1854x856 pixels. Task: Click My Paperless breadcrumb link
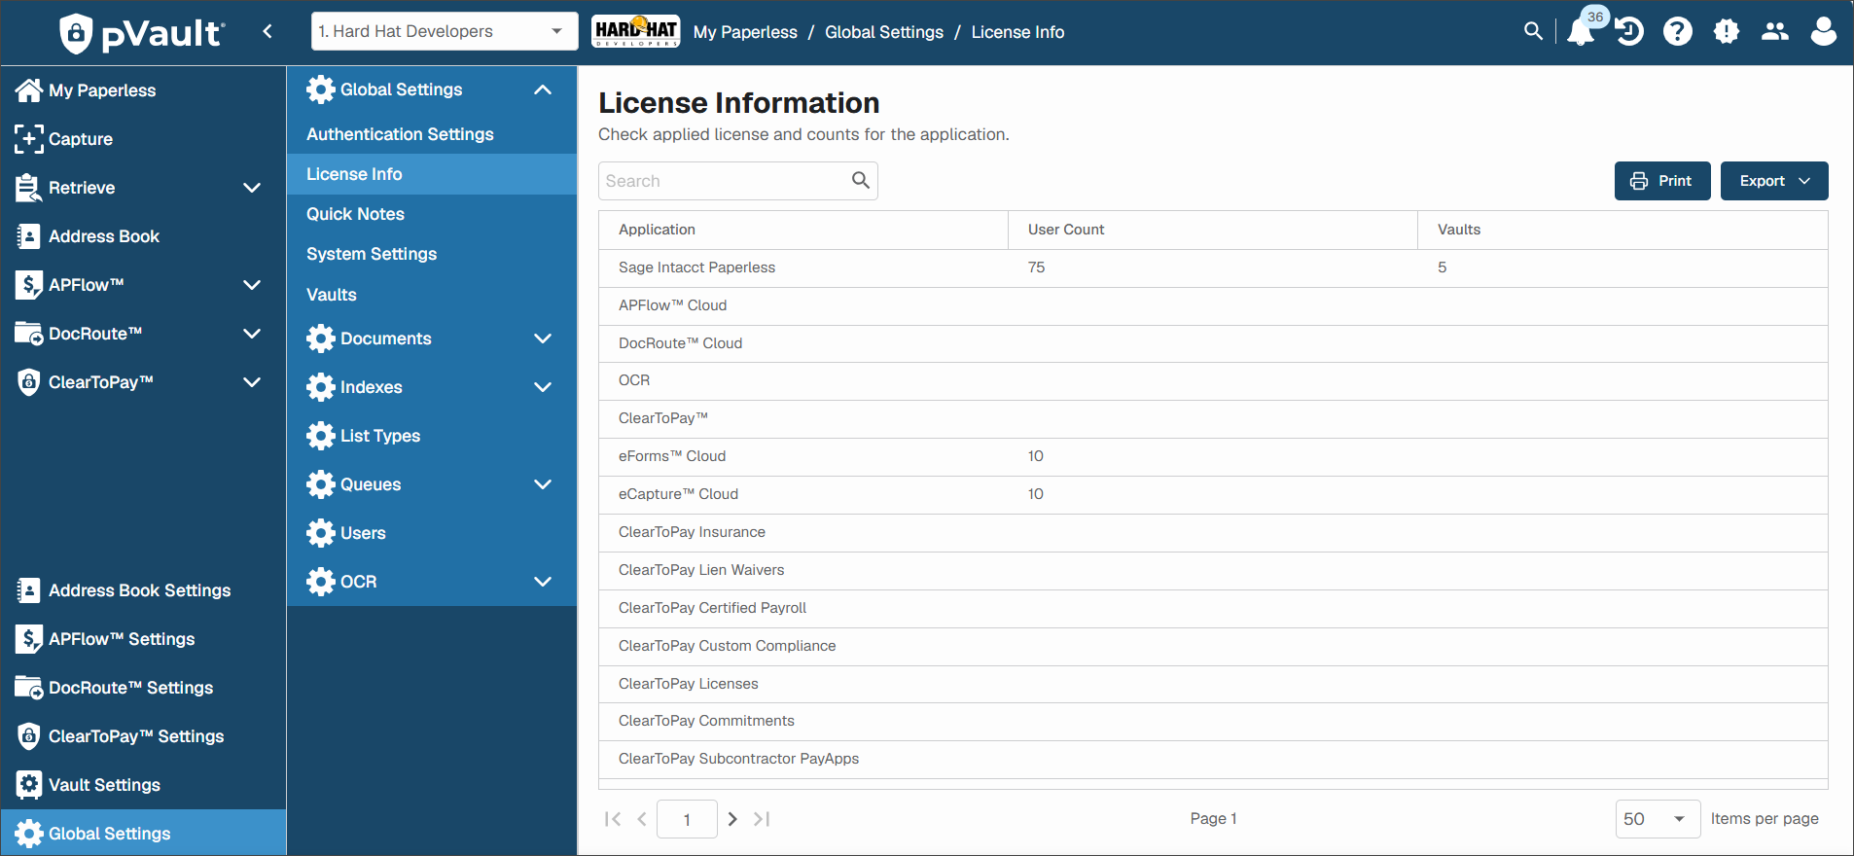click(745, 32)
